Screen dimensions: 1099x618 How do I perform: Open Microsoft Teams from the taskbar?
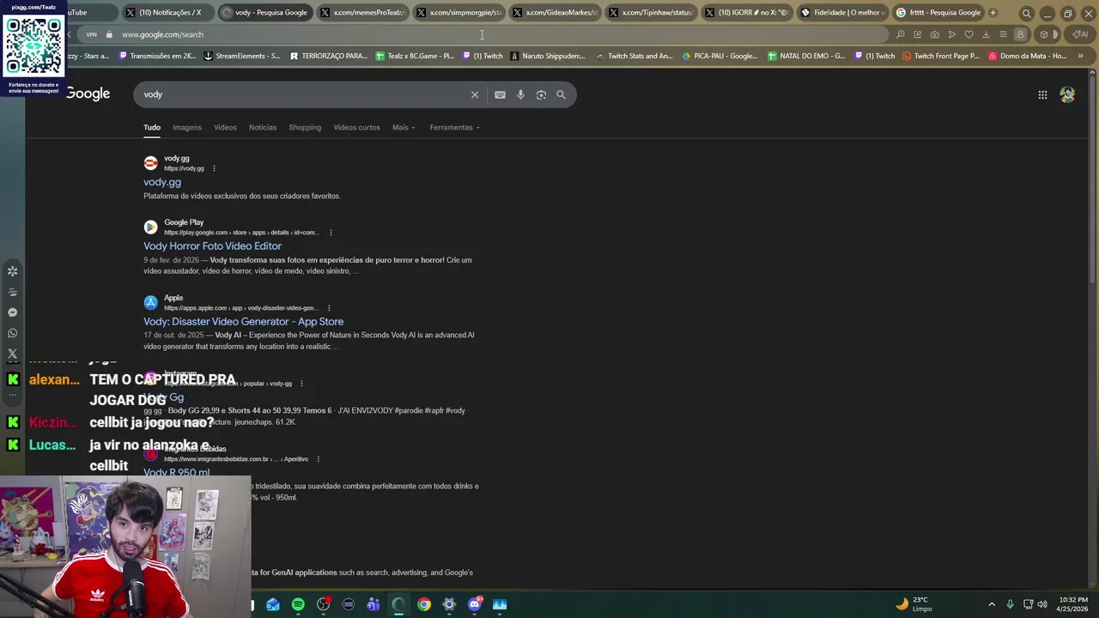tap(373, 604)
